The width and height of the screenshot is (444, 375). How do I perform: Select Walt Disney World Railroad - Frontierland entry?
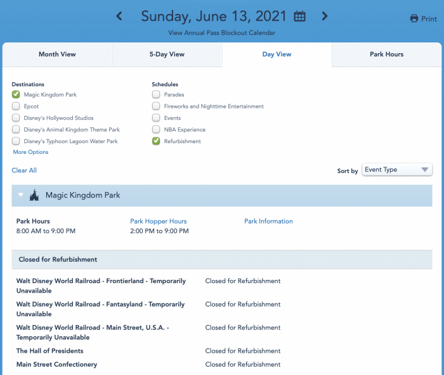[x=101, y=286]
